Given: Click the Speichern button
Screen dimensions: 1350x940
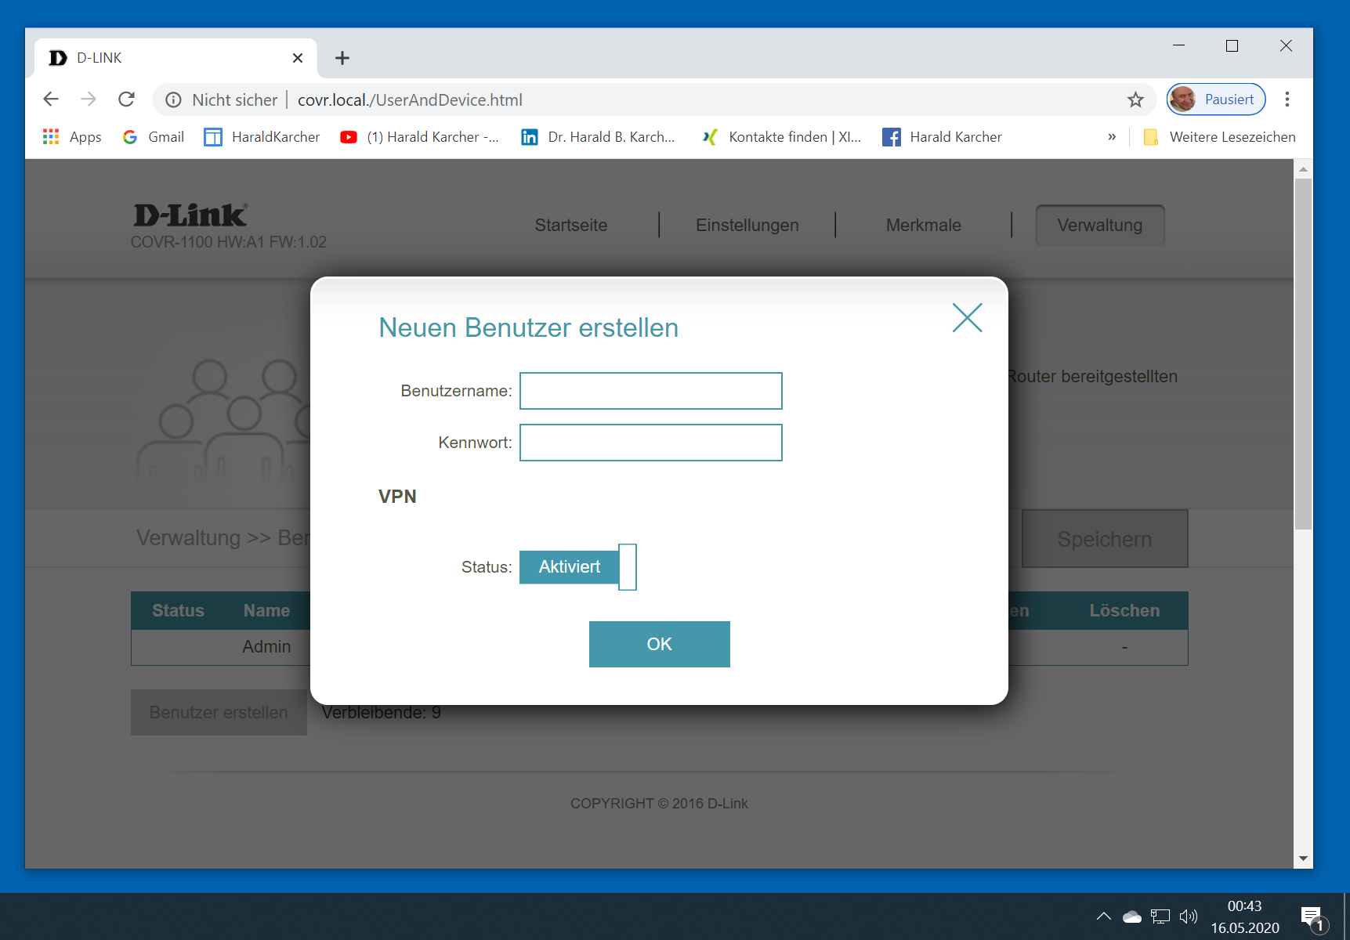Looking at the screenshot, I should tap(1105, 539).
